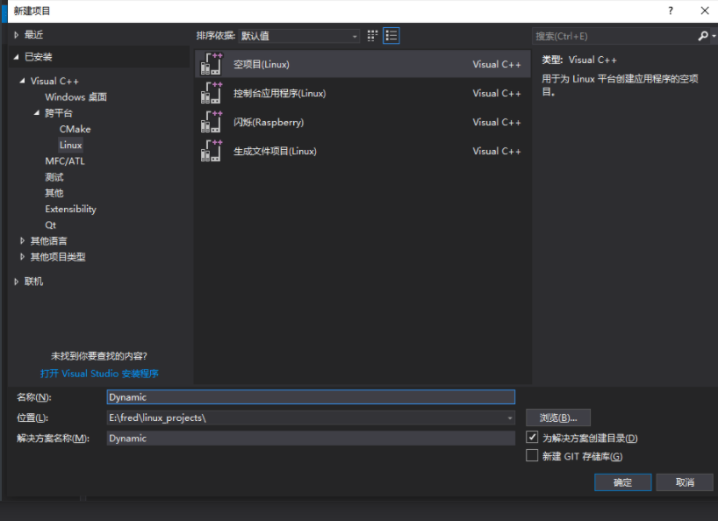Click the 名称 input field
This screenshot has width=718, height=521.
(x=311, y=397)
